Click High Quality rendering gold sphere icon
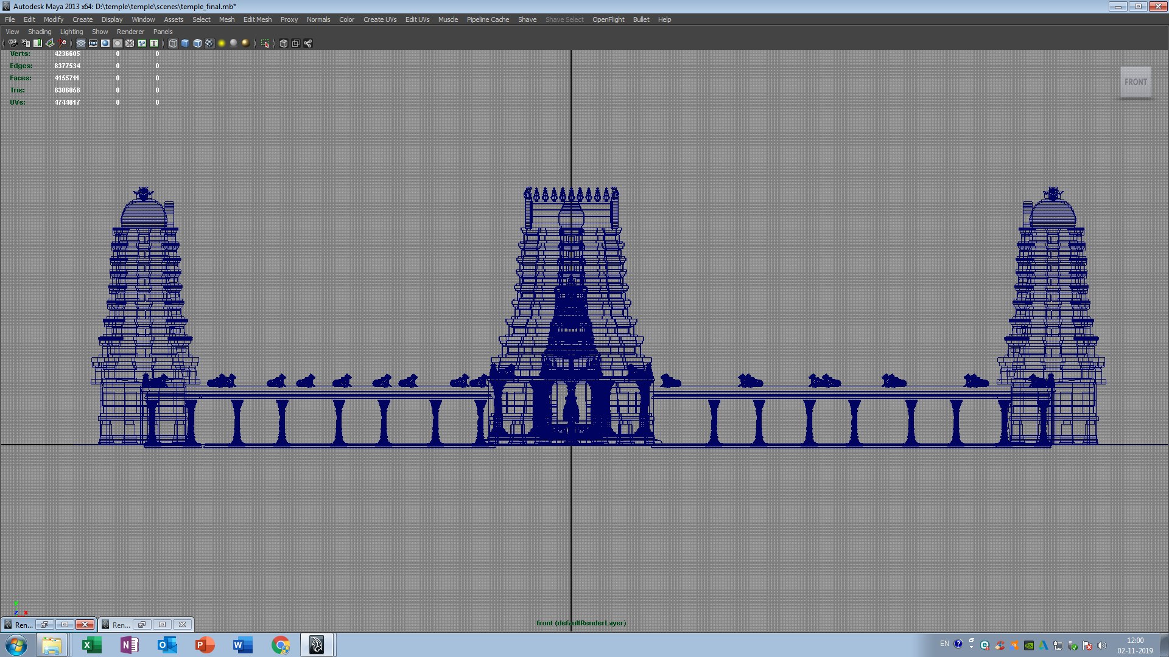Viewport: 1169px width, 657px height. [x=245, y=43]
